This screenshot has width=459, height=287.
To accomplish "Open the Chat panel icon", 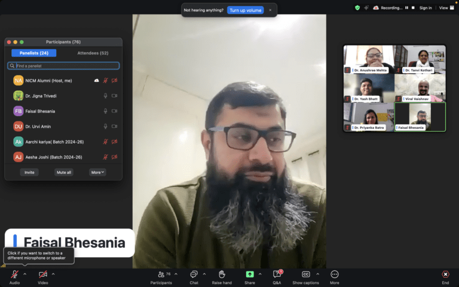I will (x=194, y=274).
